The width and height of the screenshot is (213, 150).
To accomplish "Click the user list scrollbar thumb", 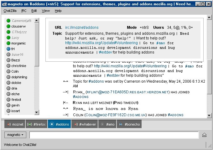I will point(36,45).
